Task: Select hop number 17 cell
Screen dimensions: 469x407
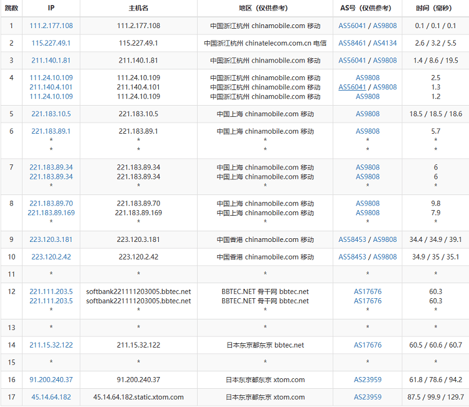Action: click(x=11, y=397)
